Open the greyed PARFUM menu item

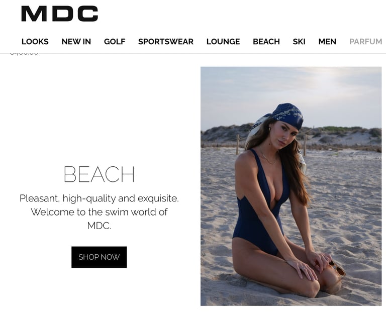tap(365, 42)
